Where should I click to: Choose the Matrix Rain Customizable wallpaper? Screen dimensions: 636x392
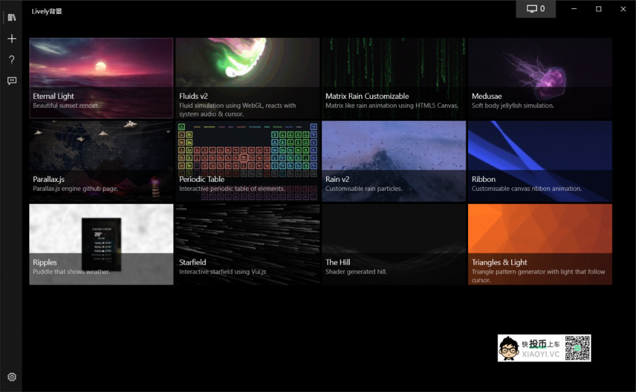pyautogui.click(x=394, y=78)
